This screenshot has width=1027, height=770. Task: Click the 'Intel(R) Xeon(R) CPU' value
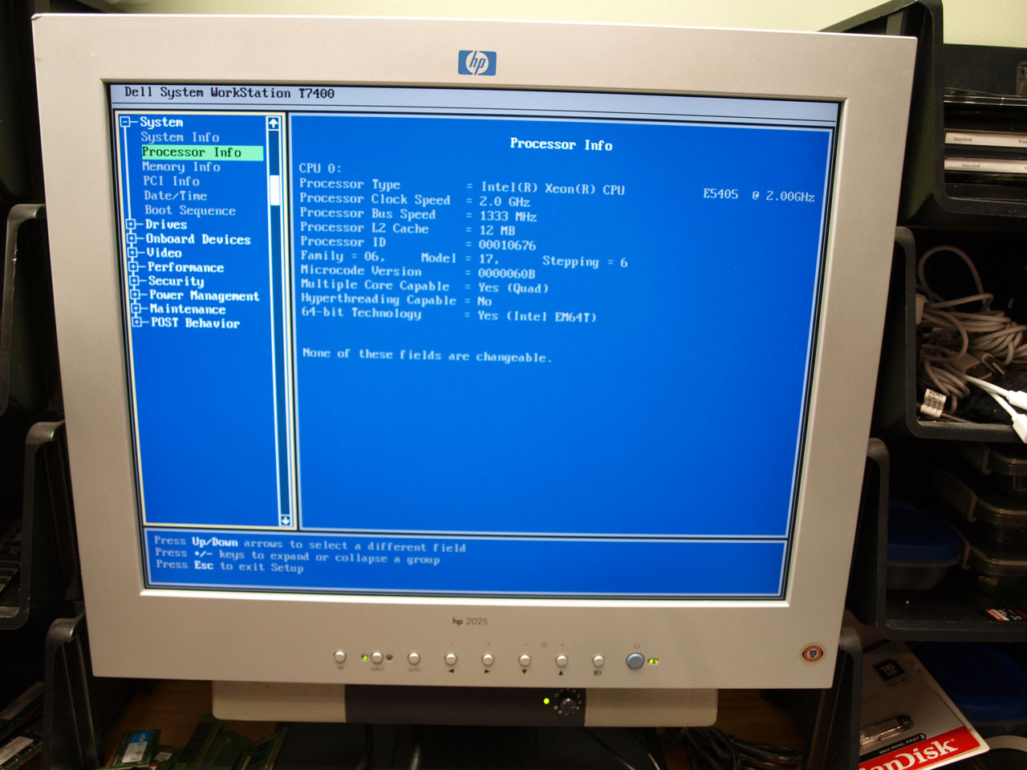pyautogui.click(x=553, y=188)
